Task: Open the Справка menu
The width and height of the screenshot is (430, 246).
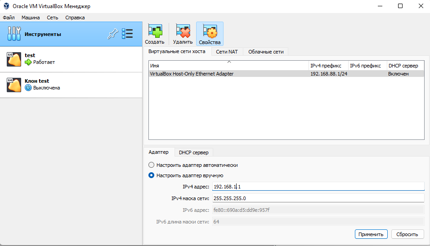Action: 75,18
